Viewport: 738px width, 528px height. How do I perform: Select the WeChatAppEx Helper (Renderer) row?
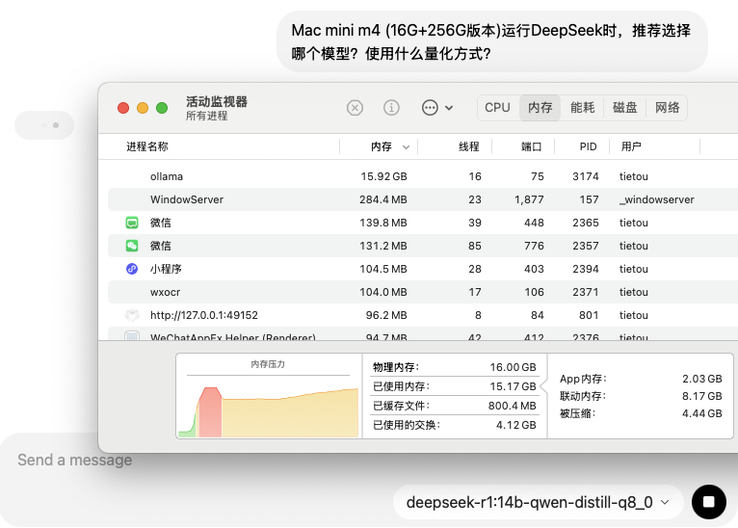click(423, 334)
